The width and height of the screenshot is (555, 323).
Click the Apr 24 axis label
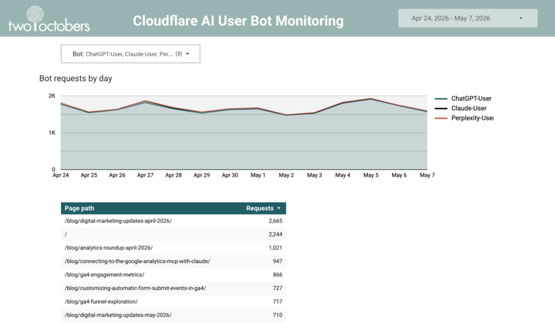[x=61, y=175]
